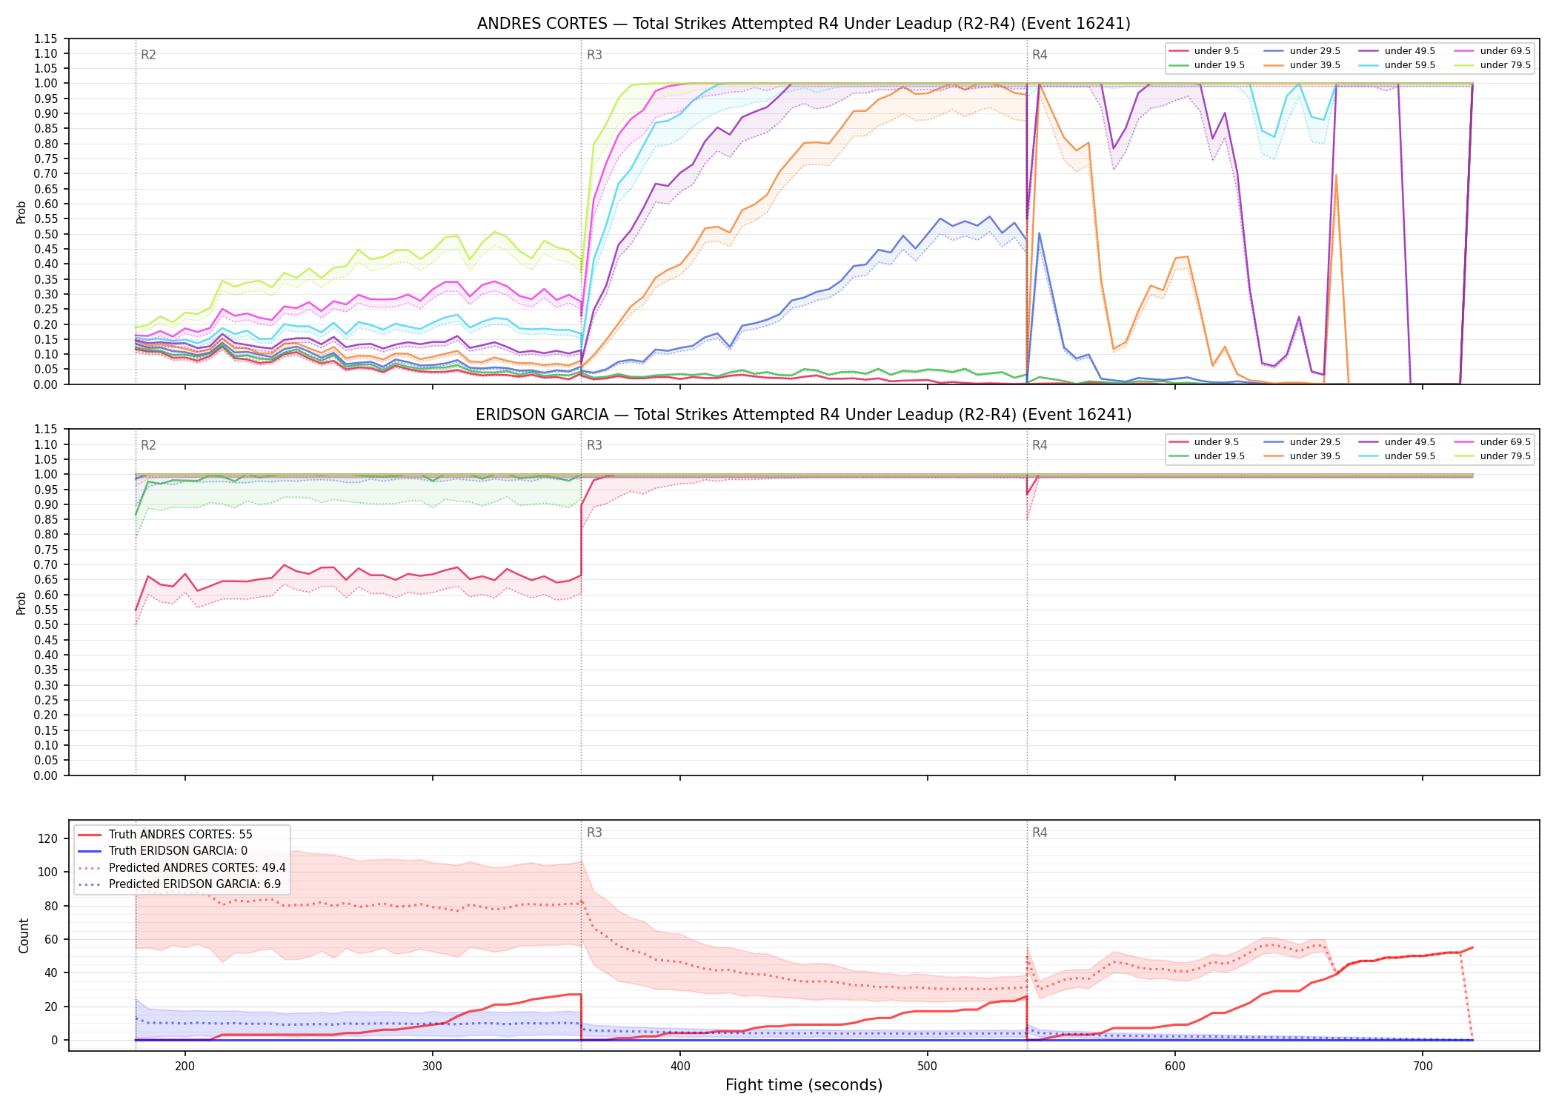Click the R3 round label on the Count chart
Viewport: 1556px width, 1111px height.
point(594,833)
